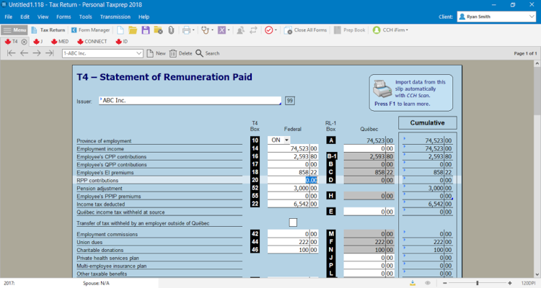Click Employment income federal box 14 field
This screenshot has height=288, width=541.
(293, 148)
